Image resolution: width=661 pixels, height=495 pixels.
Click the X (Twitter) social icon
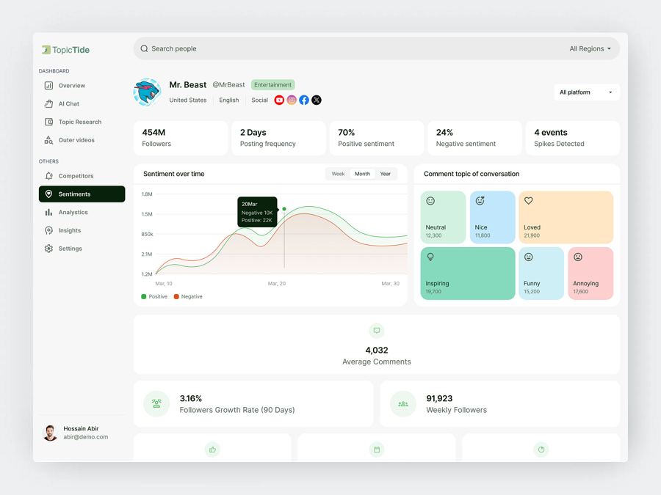(x=317, y=100)
